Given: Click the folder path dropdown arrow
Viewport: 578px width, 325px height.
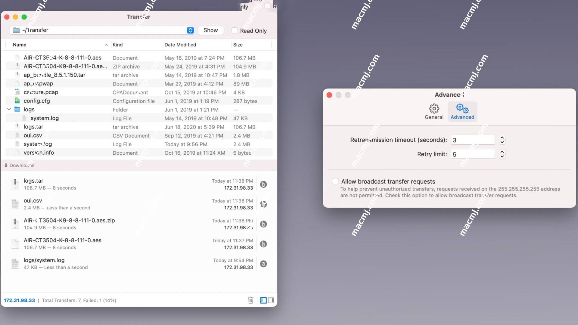Looking at the screenshot, I should (190, 30).
